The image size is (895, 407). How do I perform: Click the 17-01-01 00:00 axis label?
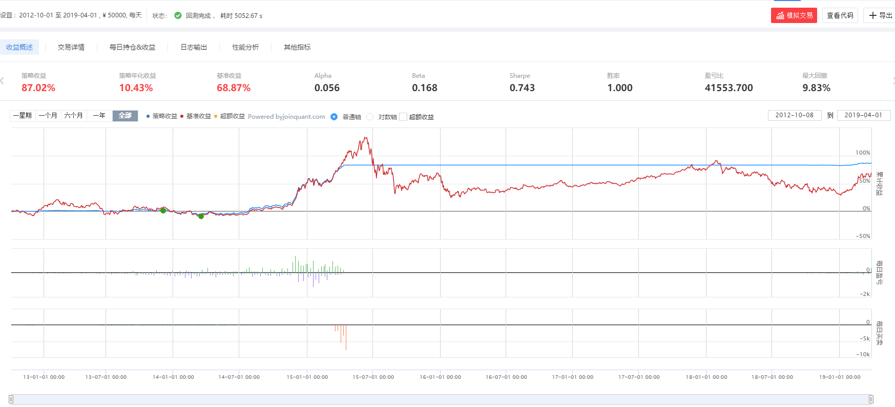click(x=573, y=377)
